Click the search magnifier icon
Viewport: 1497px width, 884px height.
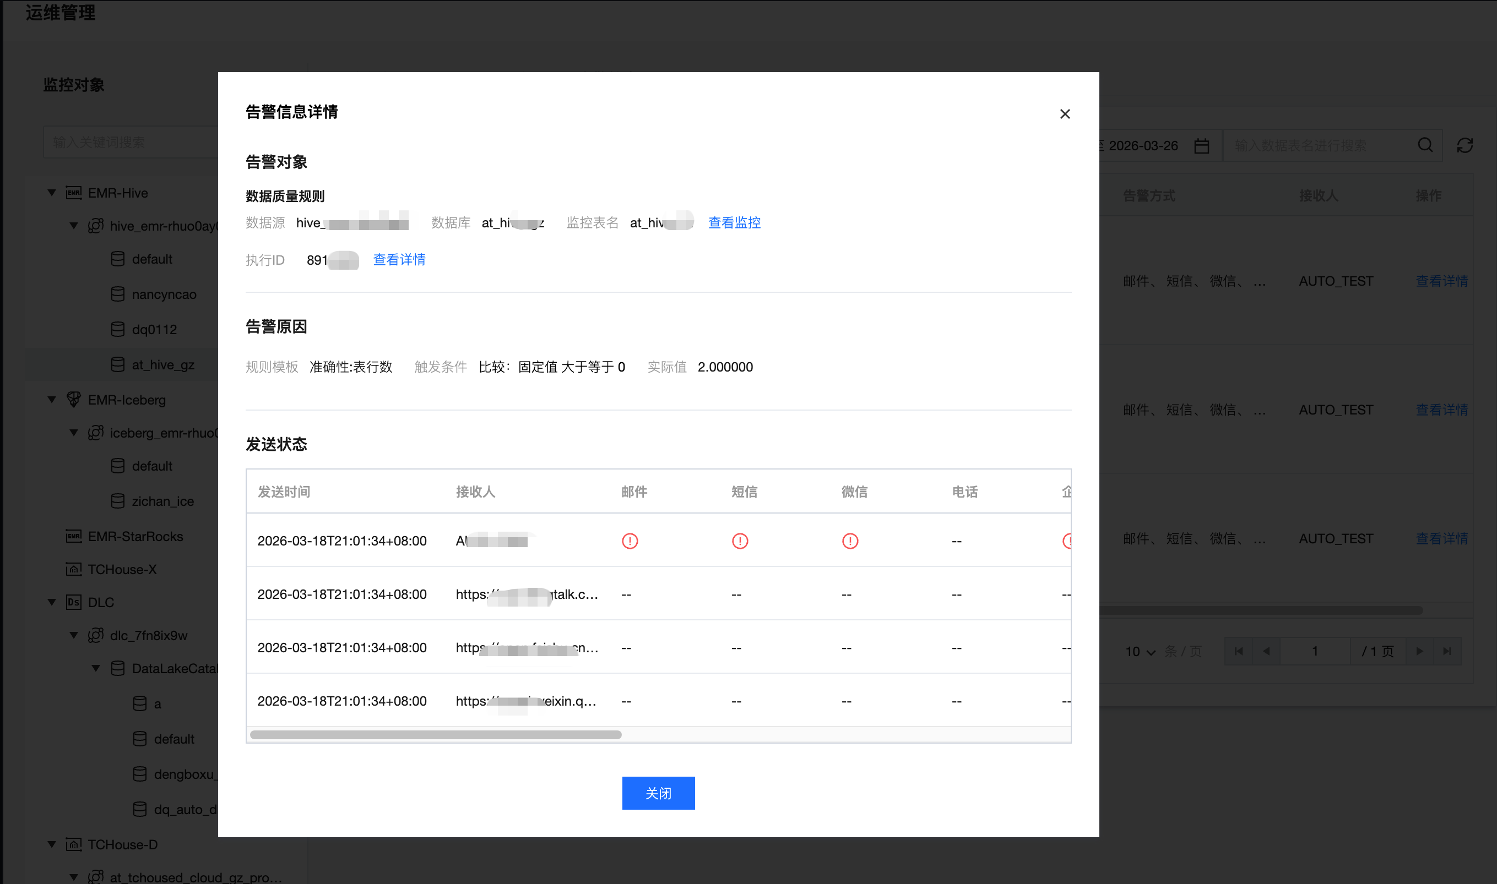coord(1425,145)
